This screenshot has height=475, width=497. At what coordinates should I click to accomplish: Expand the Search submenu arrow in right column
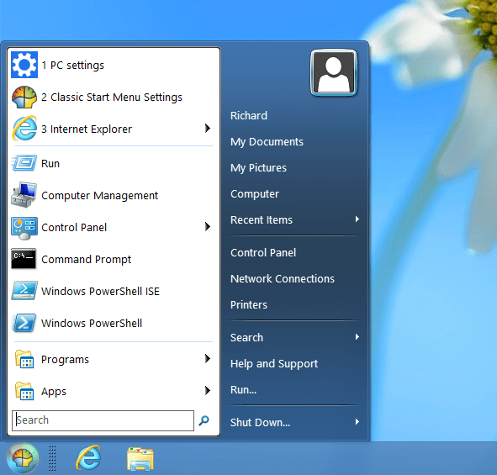click(357, 337)
